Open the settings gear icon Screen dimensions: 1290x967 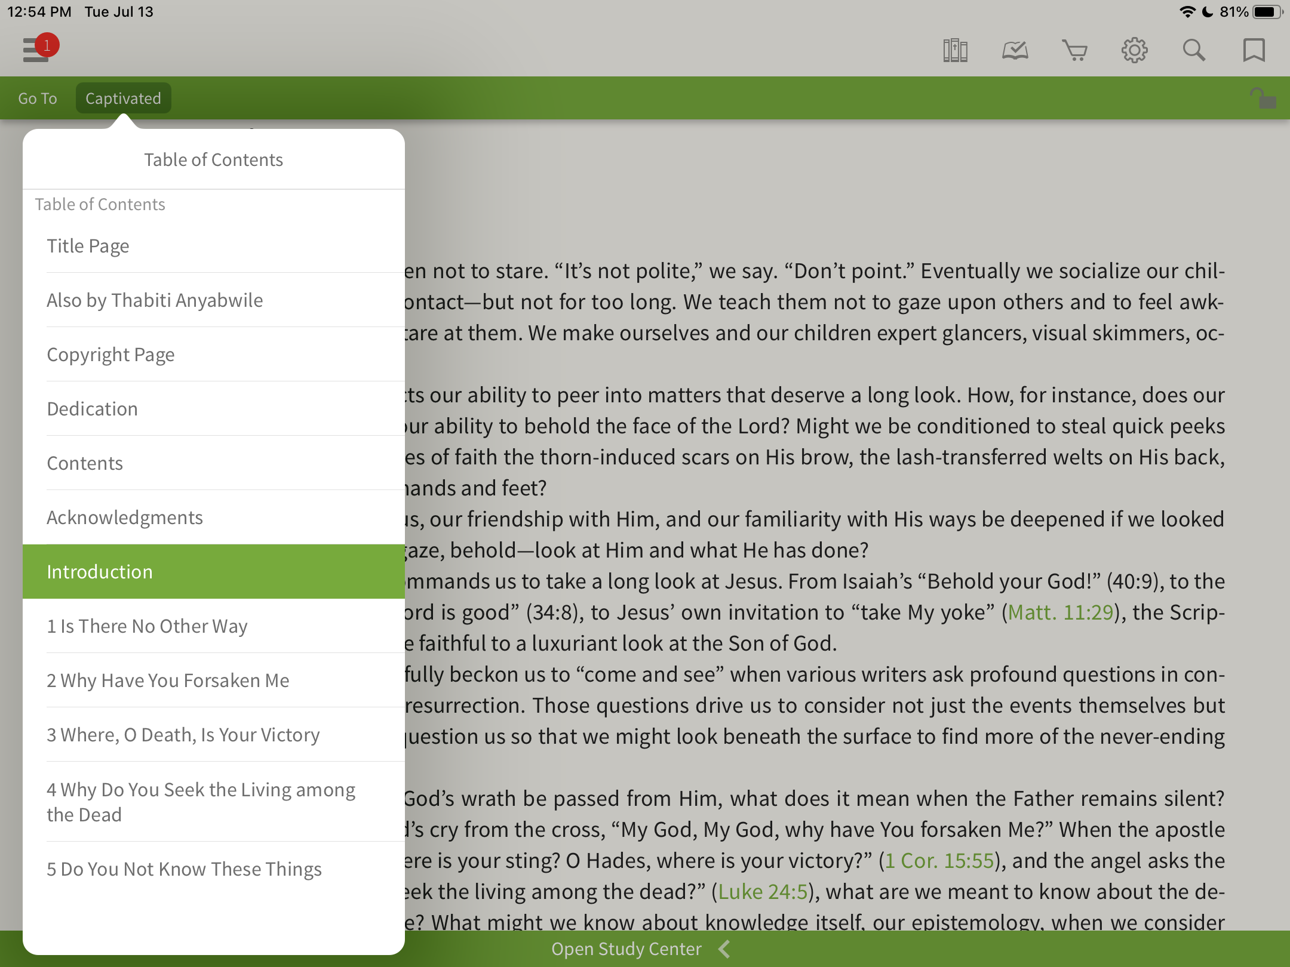tap(1134, 51)
